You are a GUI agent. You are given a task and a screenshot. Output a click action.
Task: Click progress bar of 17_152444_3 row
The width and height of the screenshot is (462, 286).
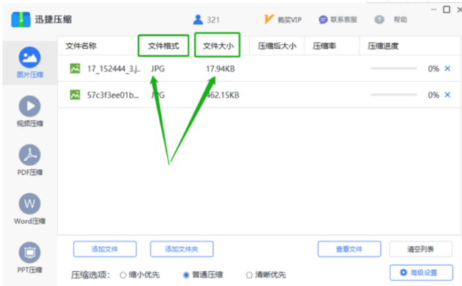393,69
